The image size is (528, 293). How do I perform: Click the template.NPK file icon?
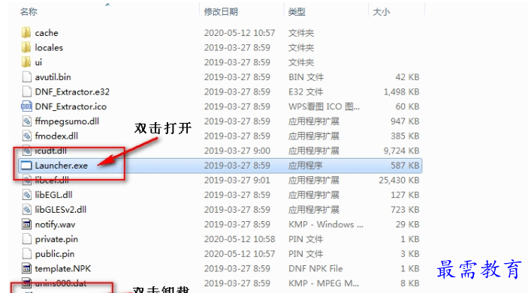point(26,268)
